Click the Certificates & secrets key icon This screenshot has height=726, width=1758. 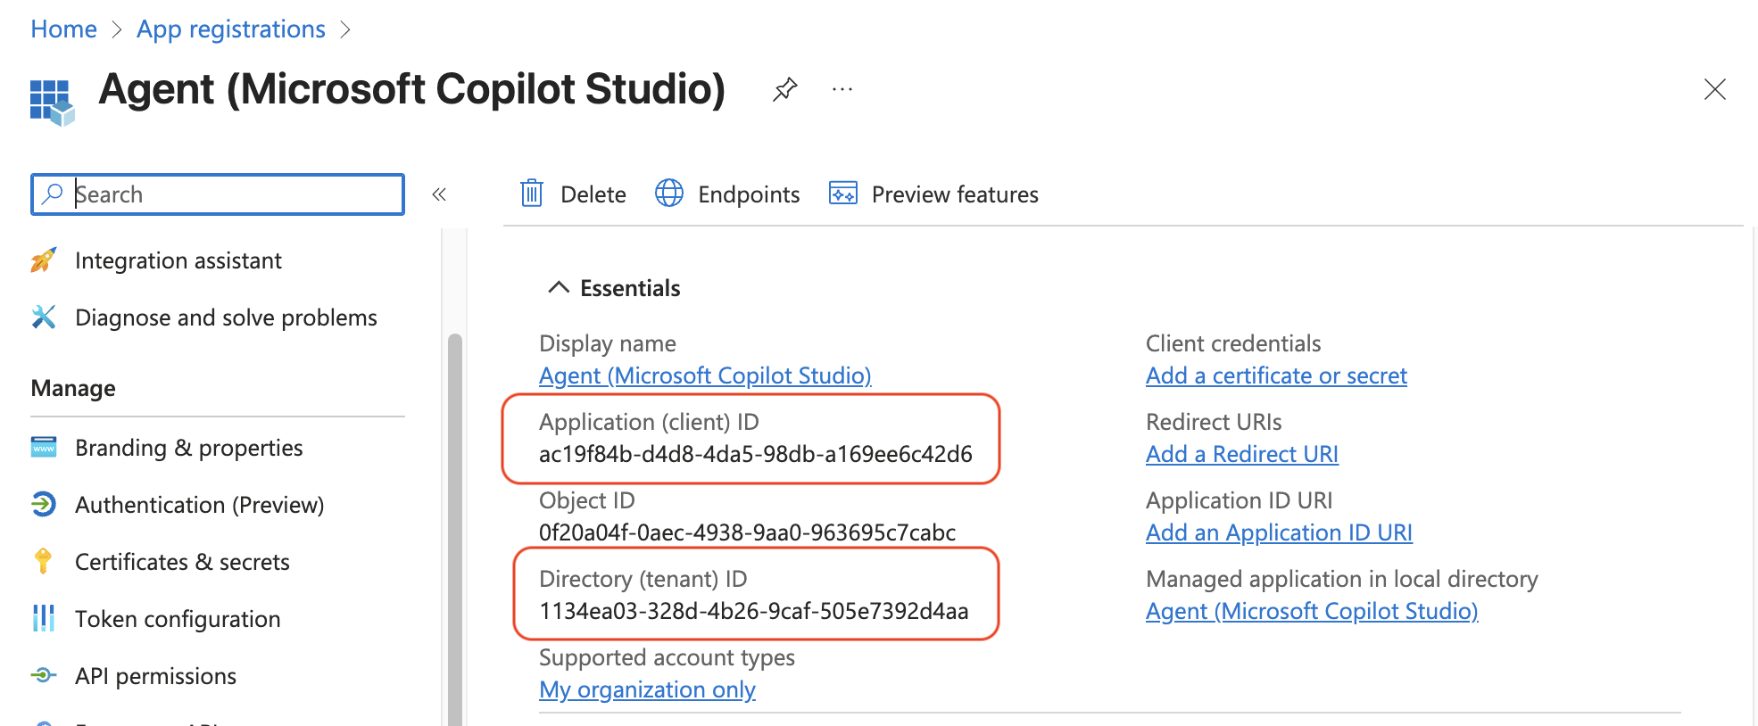tap(43, 562)
